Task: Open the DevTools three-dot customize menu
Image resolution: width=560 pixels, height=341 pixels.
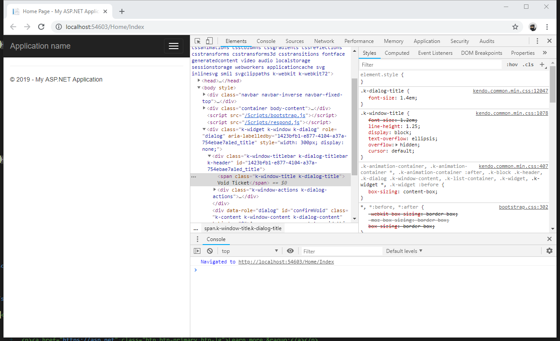Action: (x=537, y=41)
